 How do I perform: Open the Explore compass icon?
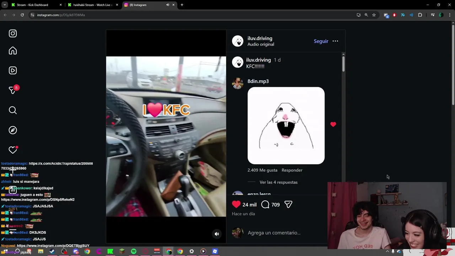[x=13, y=130]
